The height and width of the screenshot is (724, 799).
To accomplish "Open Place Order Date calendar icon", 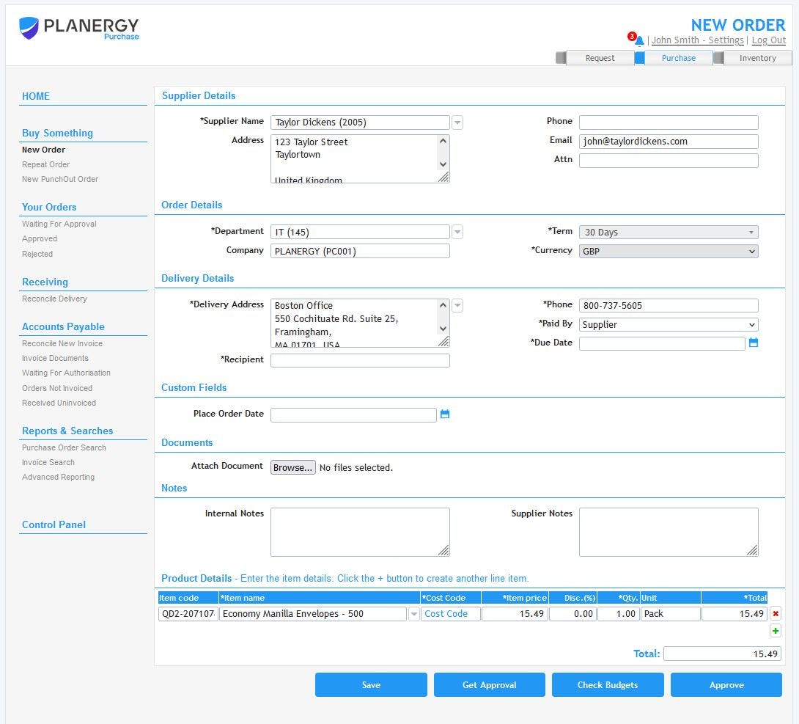I will (x=444, y=414).
